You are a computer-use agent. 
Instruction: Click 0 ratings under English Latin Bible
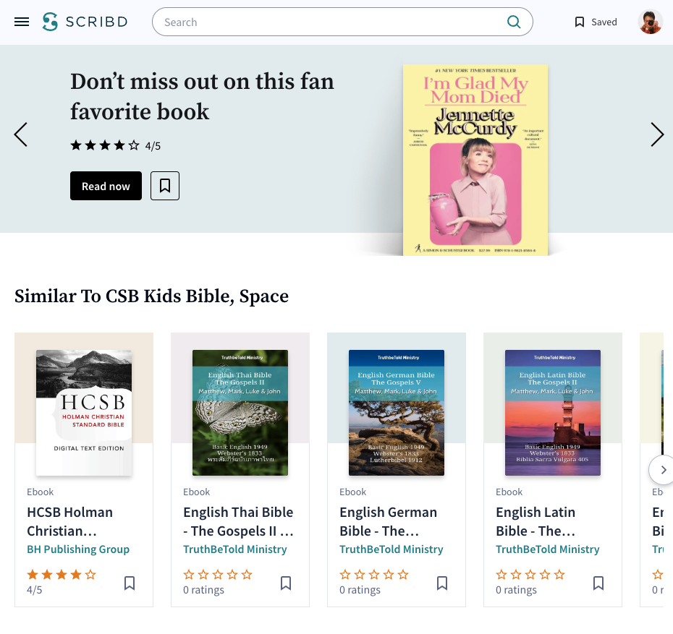click(516, 591)
